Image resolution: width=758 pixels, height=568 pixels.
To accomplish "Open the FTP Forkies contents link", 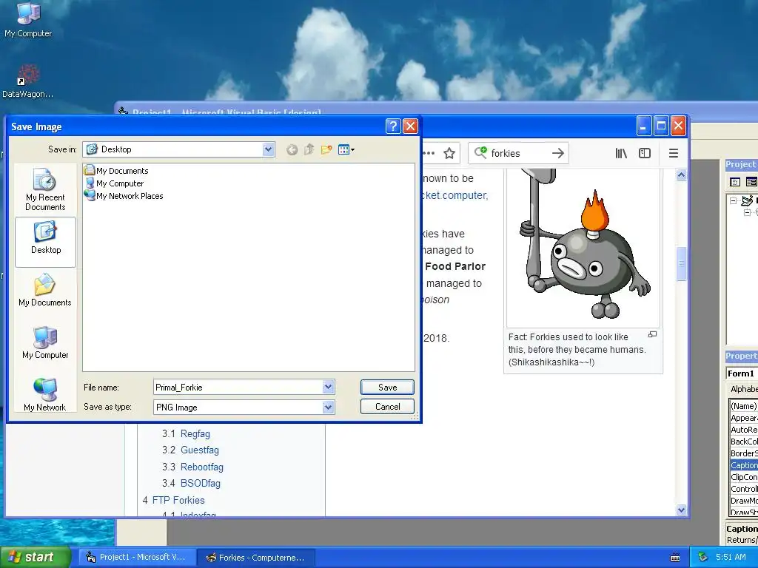I will pos(178,501).
